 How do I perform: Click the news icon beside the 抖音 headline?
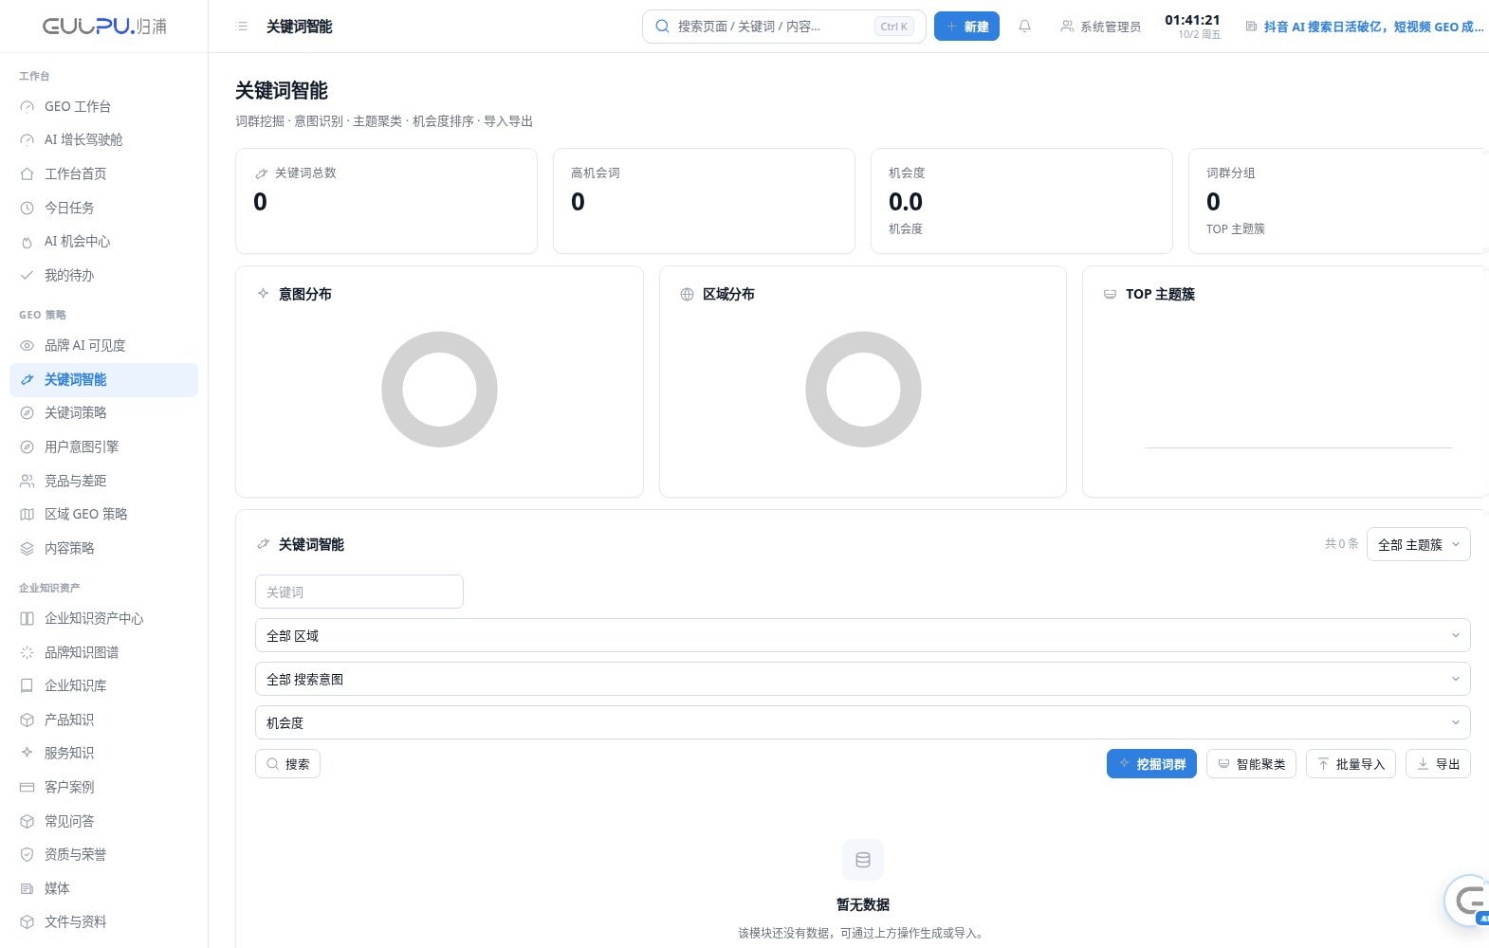click(1251, 27)
